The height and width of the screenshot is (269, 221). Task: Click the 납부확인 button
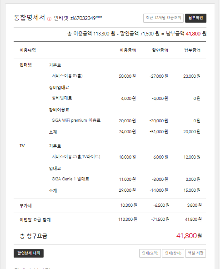point(196,18)
